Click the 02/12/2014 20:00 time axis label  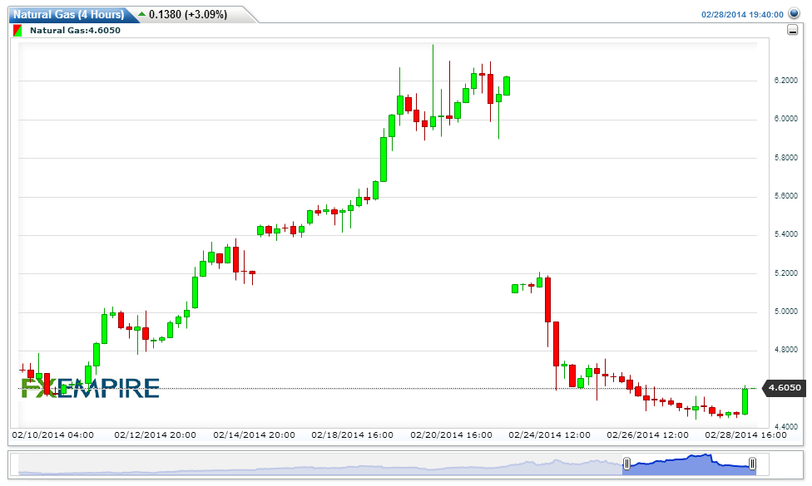156,434
